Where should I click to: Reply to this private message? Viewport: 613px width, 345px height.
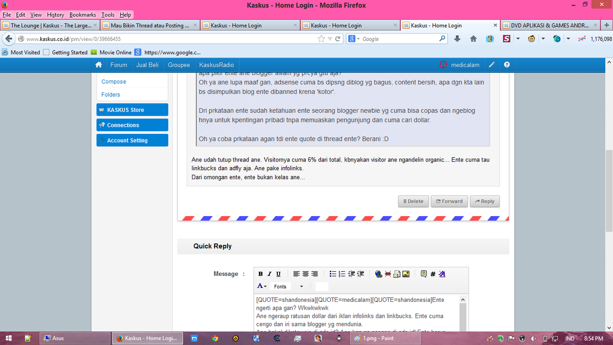485,201
